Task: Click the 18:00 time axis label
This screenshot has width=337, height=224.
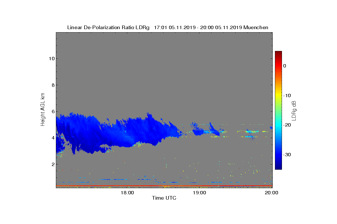Action: click(127, 193)
